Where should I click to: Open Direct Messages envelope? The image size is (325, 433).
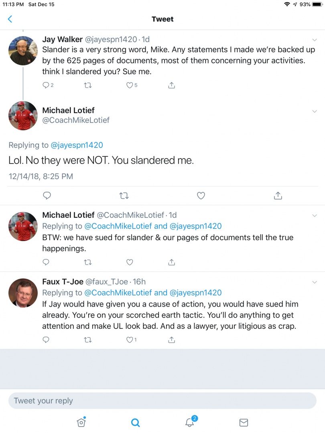coord(244,422)
